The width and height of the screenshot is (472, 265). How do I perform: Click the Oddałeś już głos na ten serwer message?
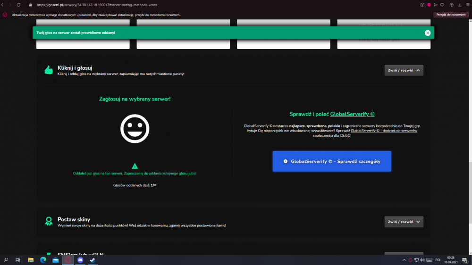(135, 173)
